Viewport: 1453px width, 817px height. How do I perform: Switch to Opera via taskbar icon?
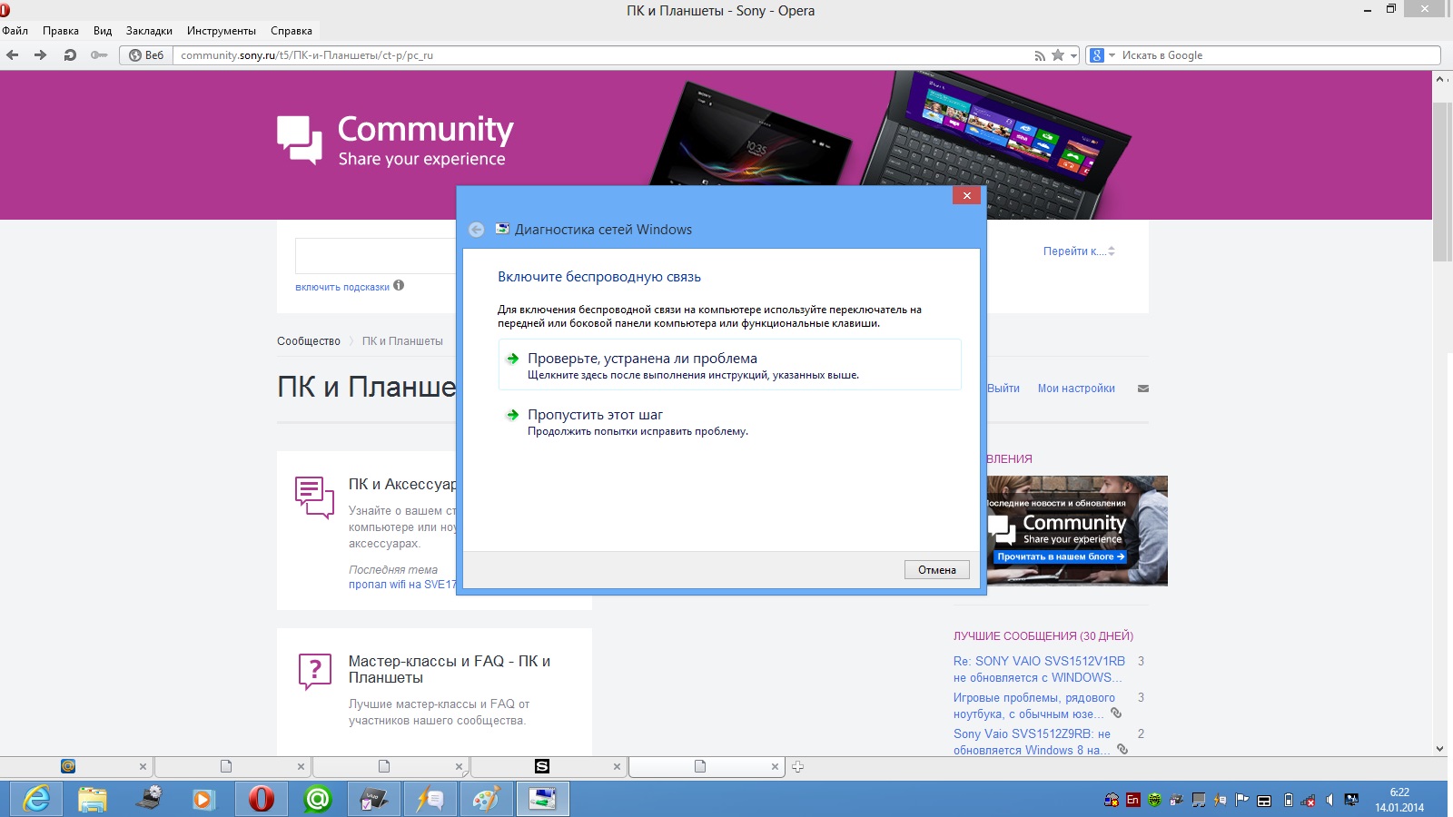262,799
